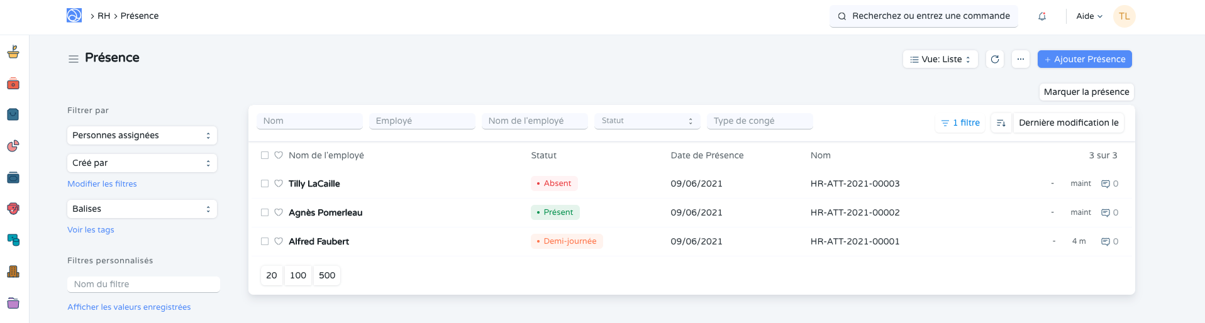This screenshot has width=1205, height=323.
Task: Click Afficher les valeurs enregistrées link
Action: pos(129,307)
